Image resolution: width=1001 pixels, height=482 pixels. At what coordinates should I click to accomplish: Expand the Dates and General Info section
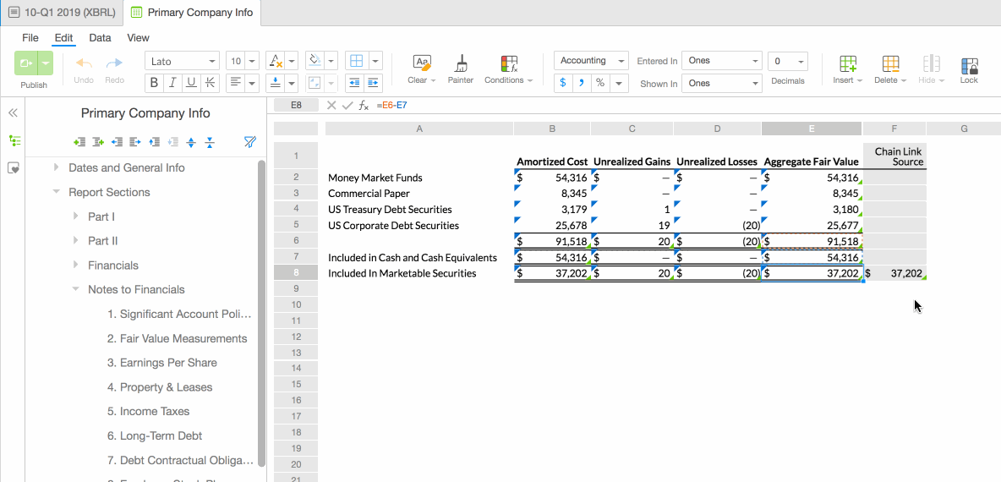pos(57,167)
